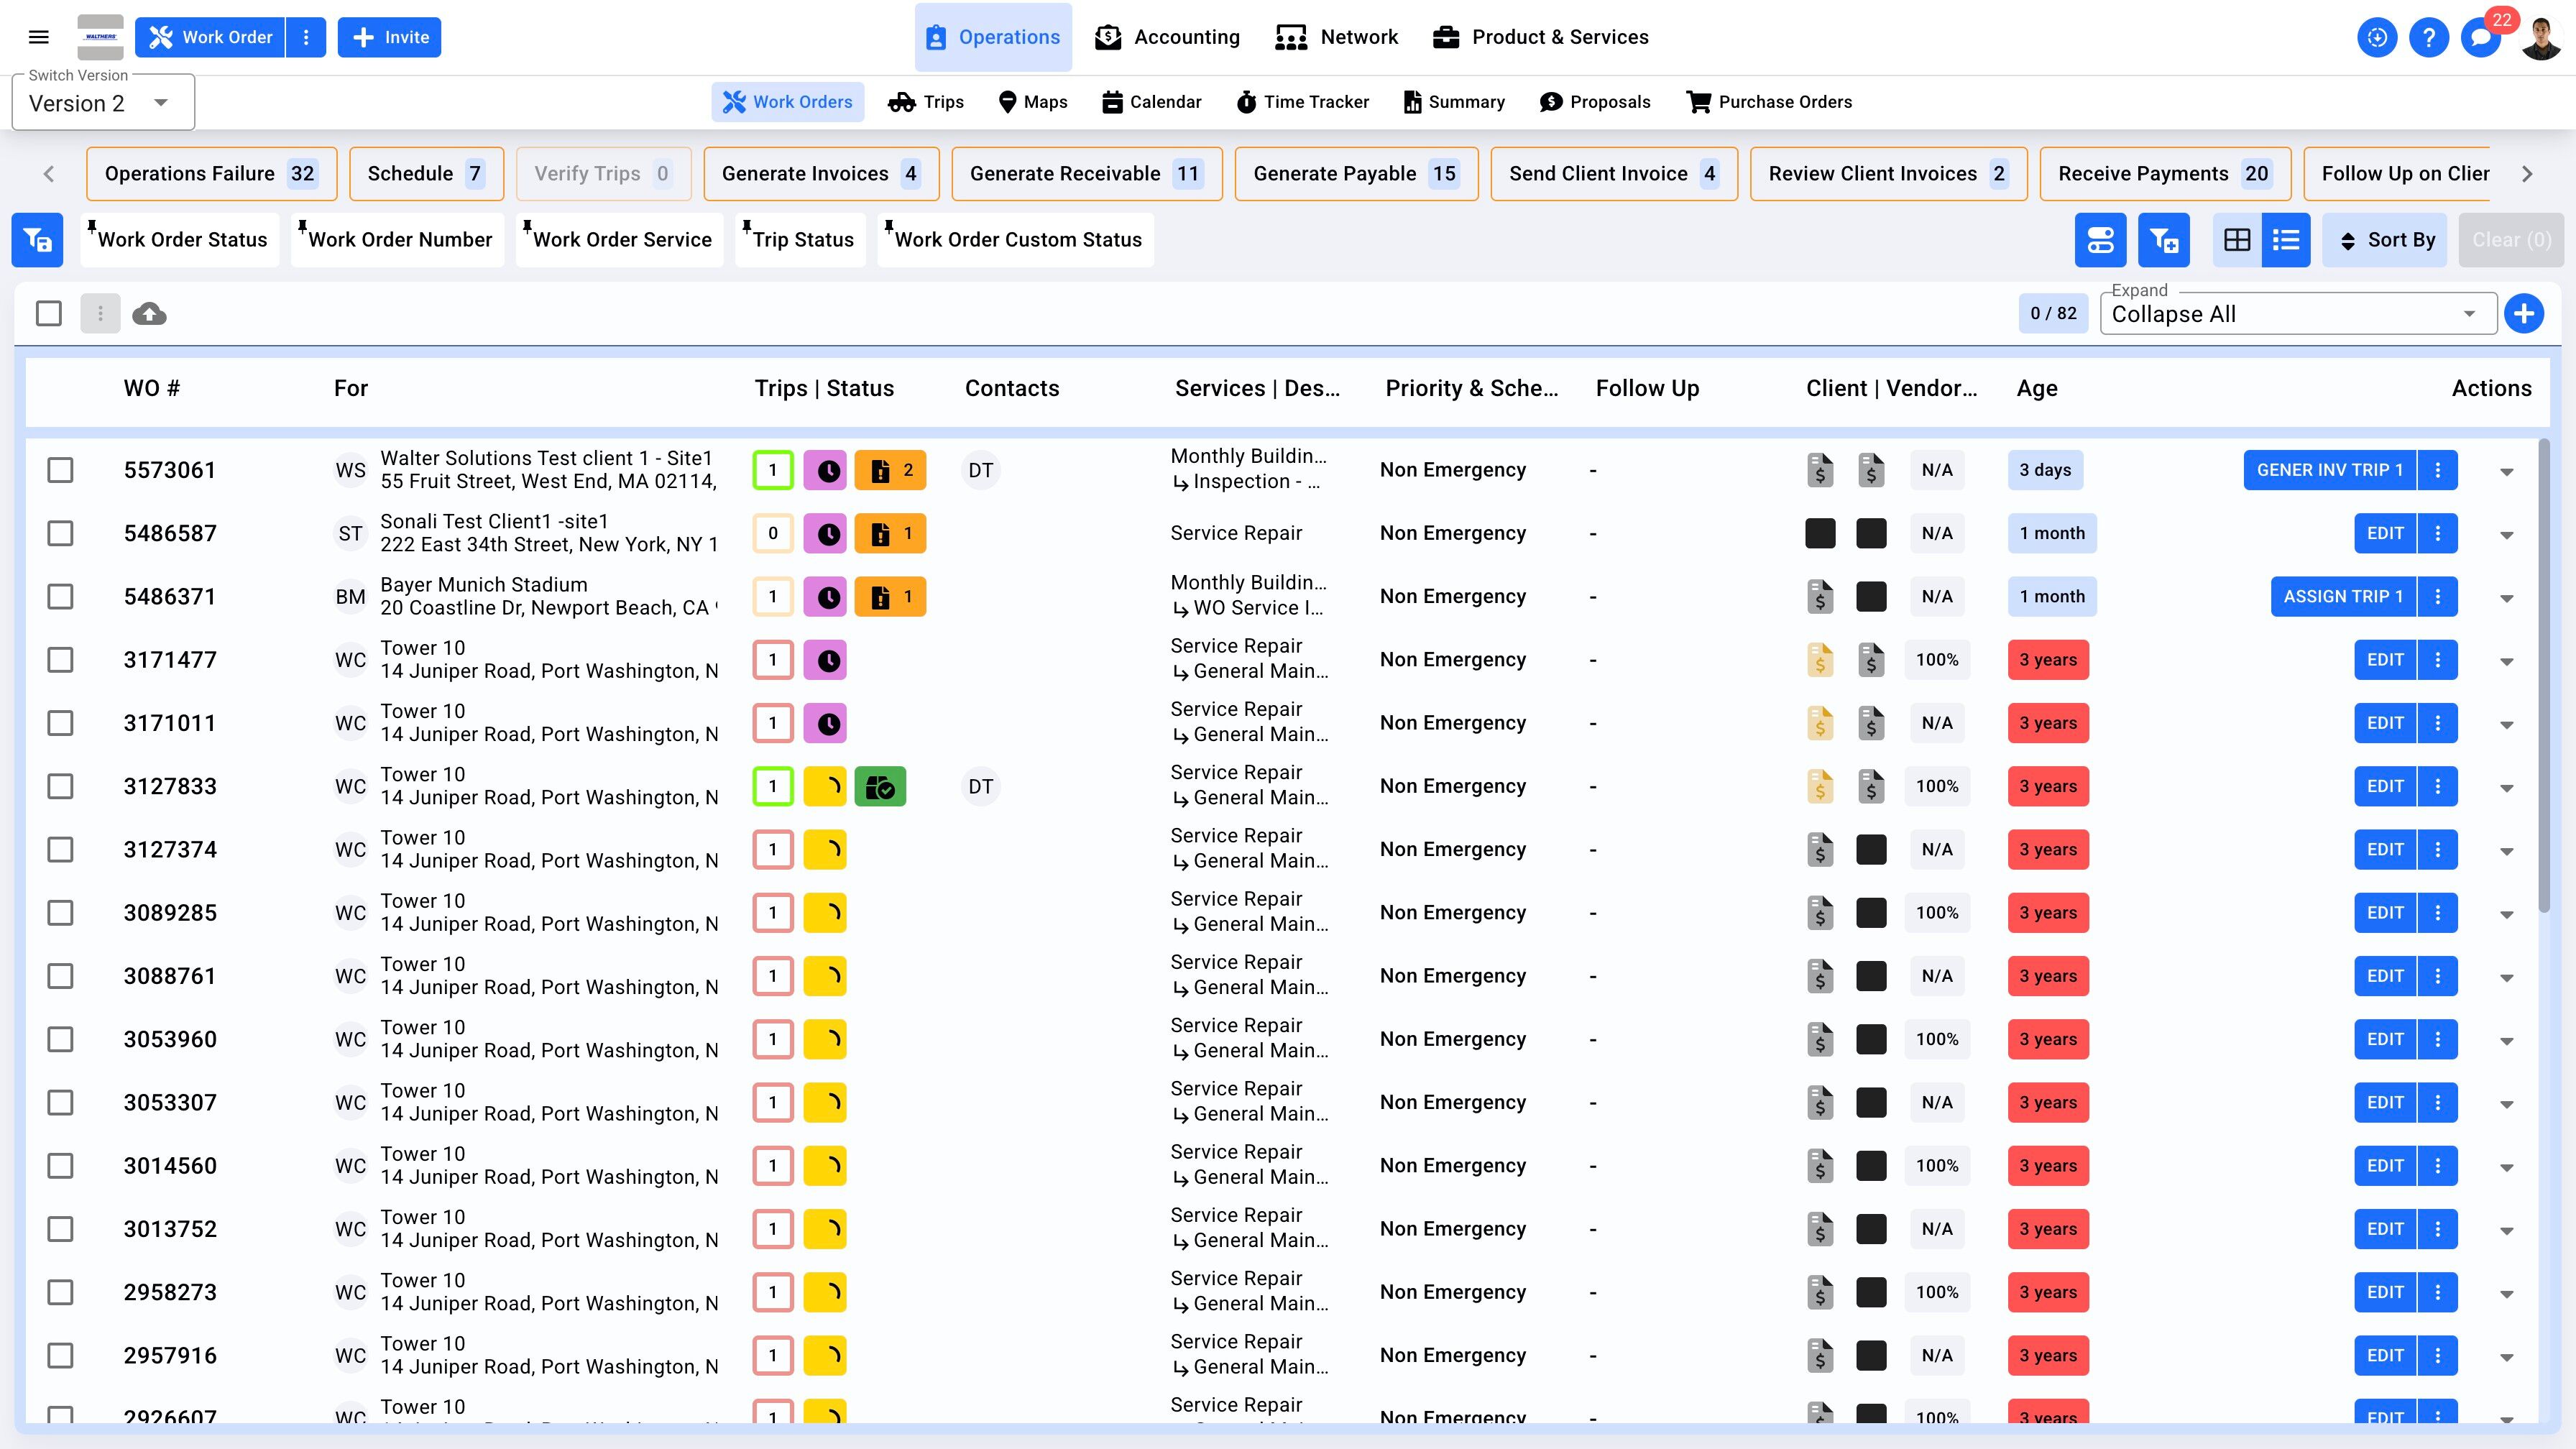Screen dimensions: 2576x1449
Task: Open the Switch Version dropdown
Action: (102, 103)
